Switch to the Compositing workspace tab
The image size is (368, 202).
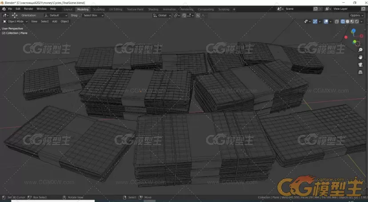point(206,9)
